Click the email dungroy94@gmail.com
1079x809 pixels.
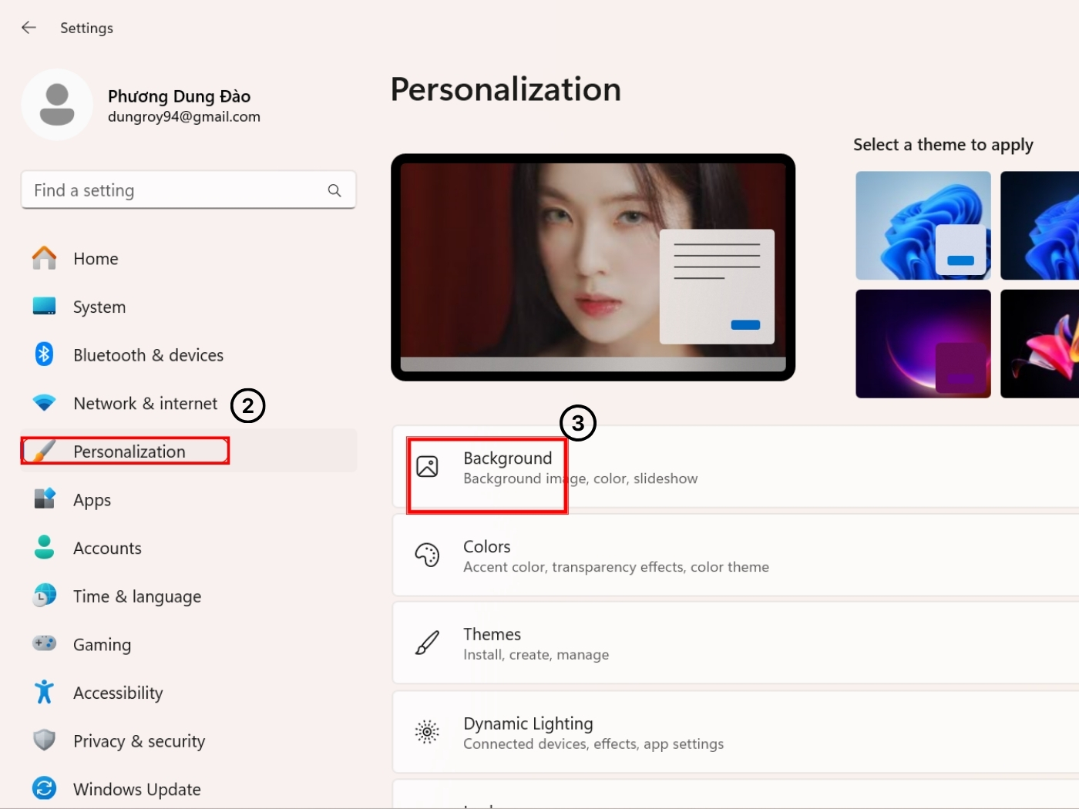(x=184, y=117)
